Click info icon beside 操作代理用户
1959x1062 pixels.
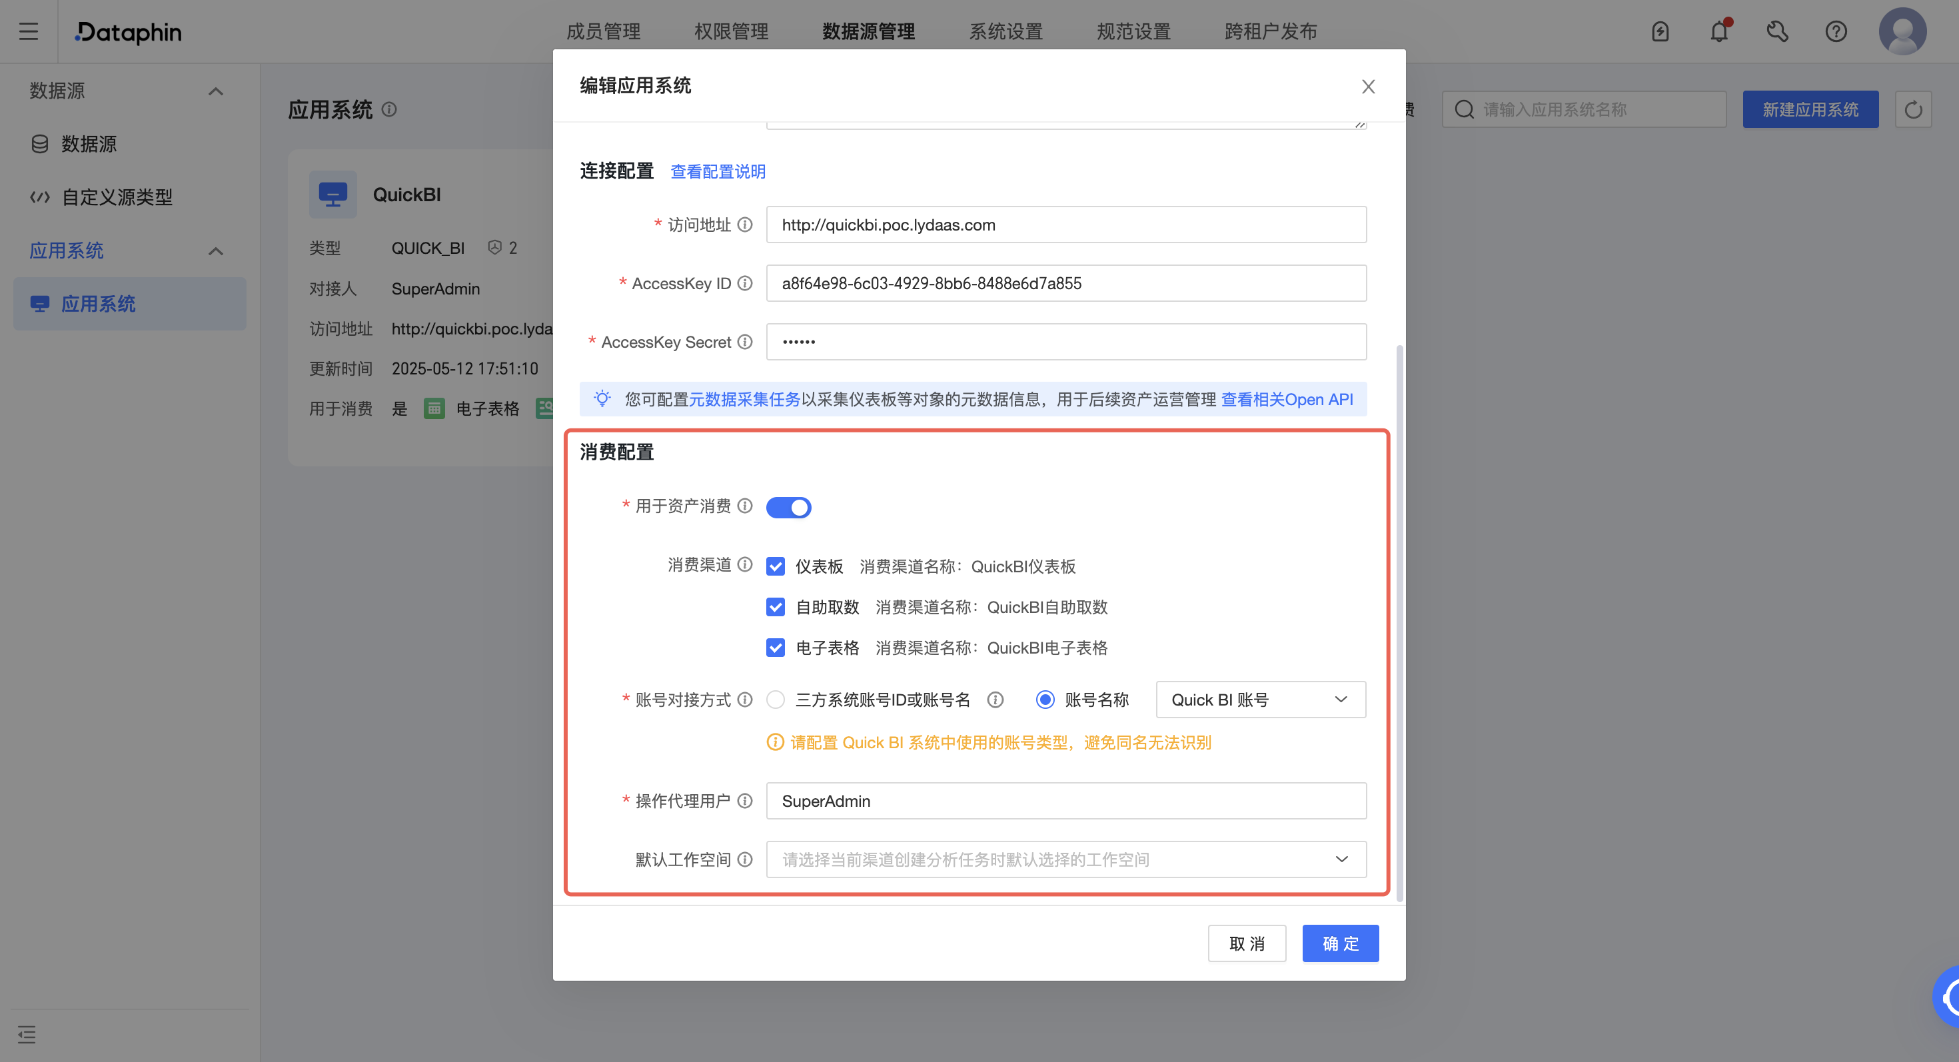745,800
